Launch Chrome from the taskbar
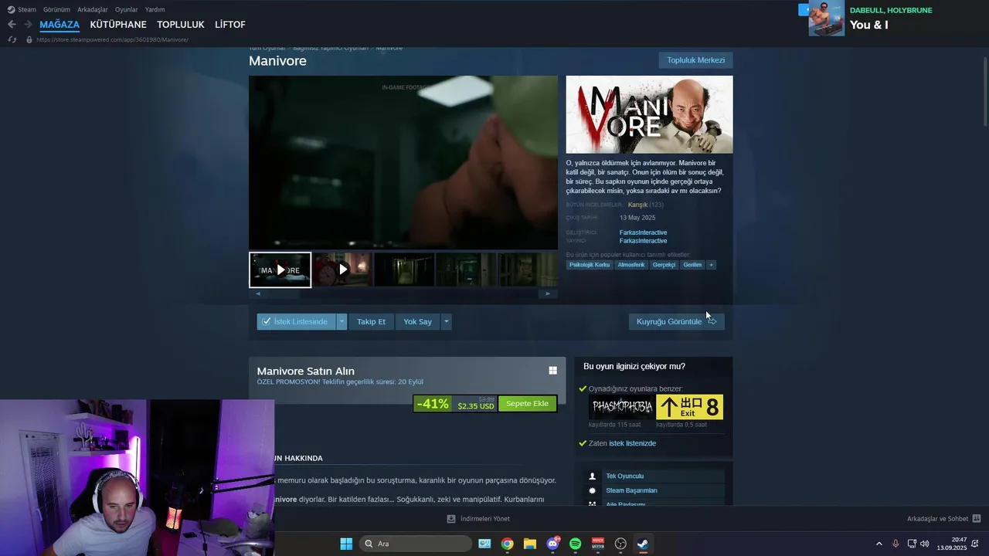 pos(507,544)
